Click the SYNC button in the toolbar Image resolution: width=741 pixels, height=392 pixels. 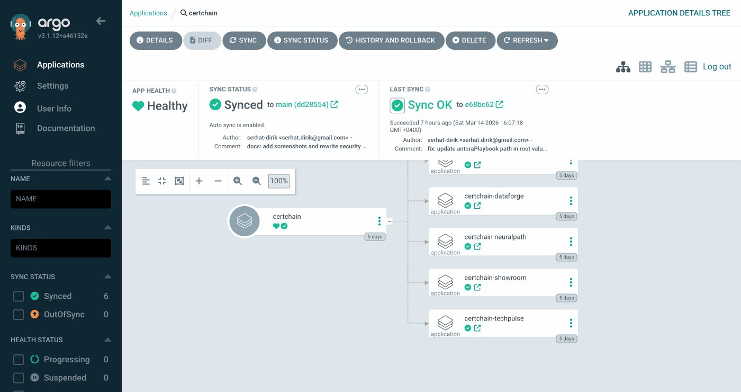click(x=244, y=40)
